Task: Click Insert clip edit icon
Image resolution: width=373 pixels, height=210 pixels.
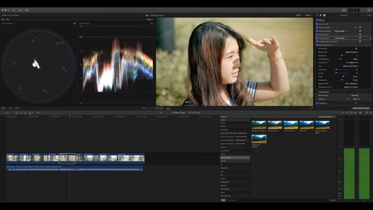Action: pyautogui.click(x=21, y=113)
